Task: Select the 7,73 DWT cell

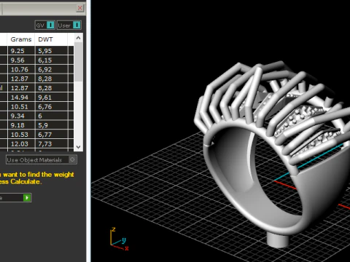Action: (x=51, y=144)
